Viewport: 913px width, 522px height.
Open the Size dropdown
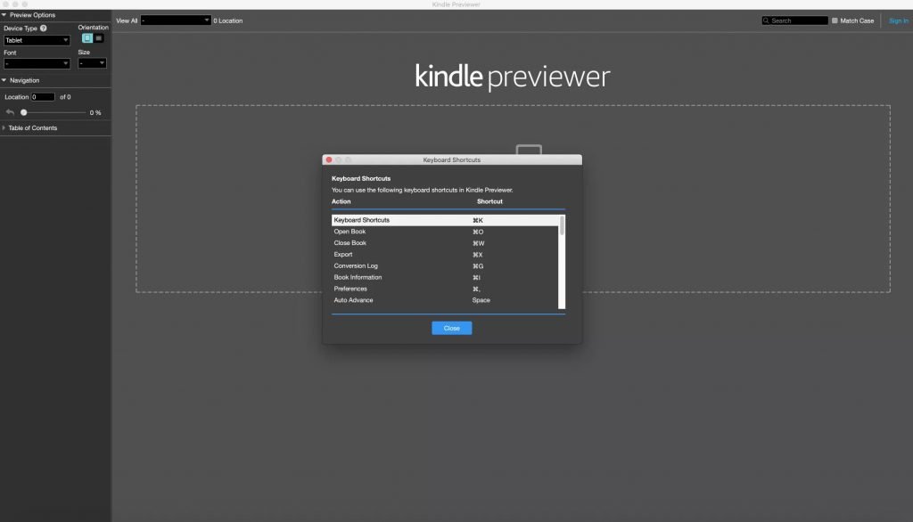click(92, 63)
